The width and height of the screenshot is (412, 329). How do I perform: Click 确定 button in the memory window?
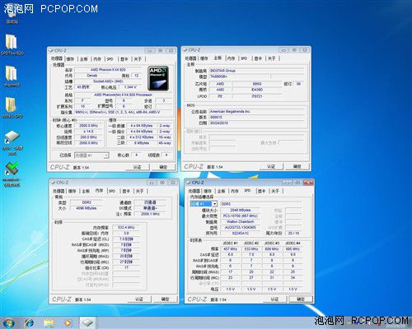pos(165,299)
